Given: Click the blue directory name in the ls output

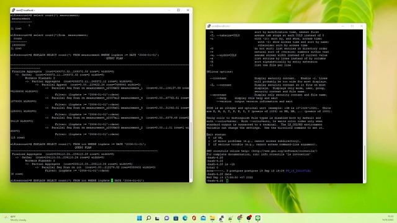Looking at the screenshot, I should point(298,171).
